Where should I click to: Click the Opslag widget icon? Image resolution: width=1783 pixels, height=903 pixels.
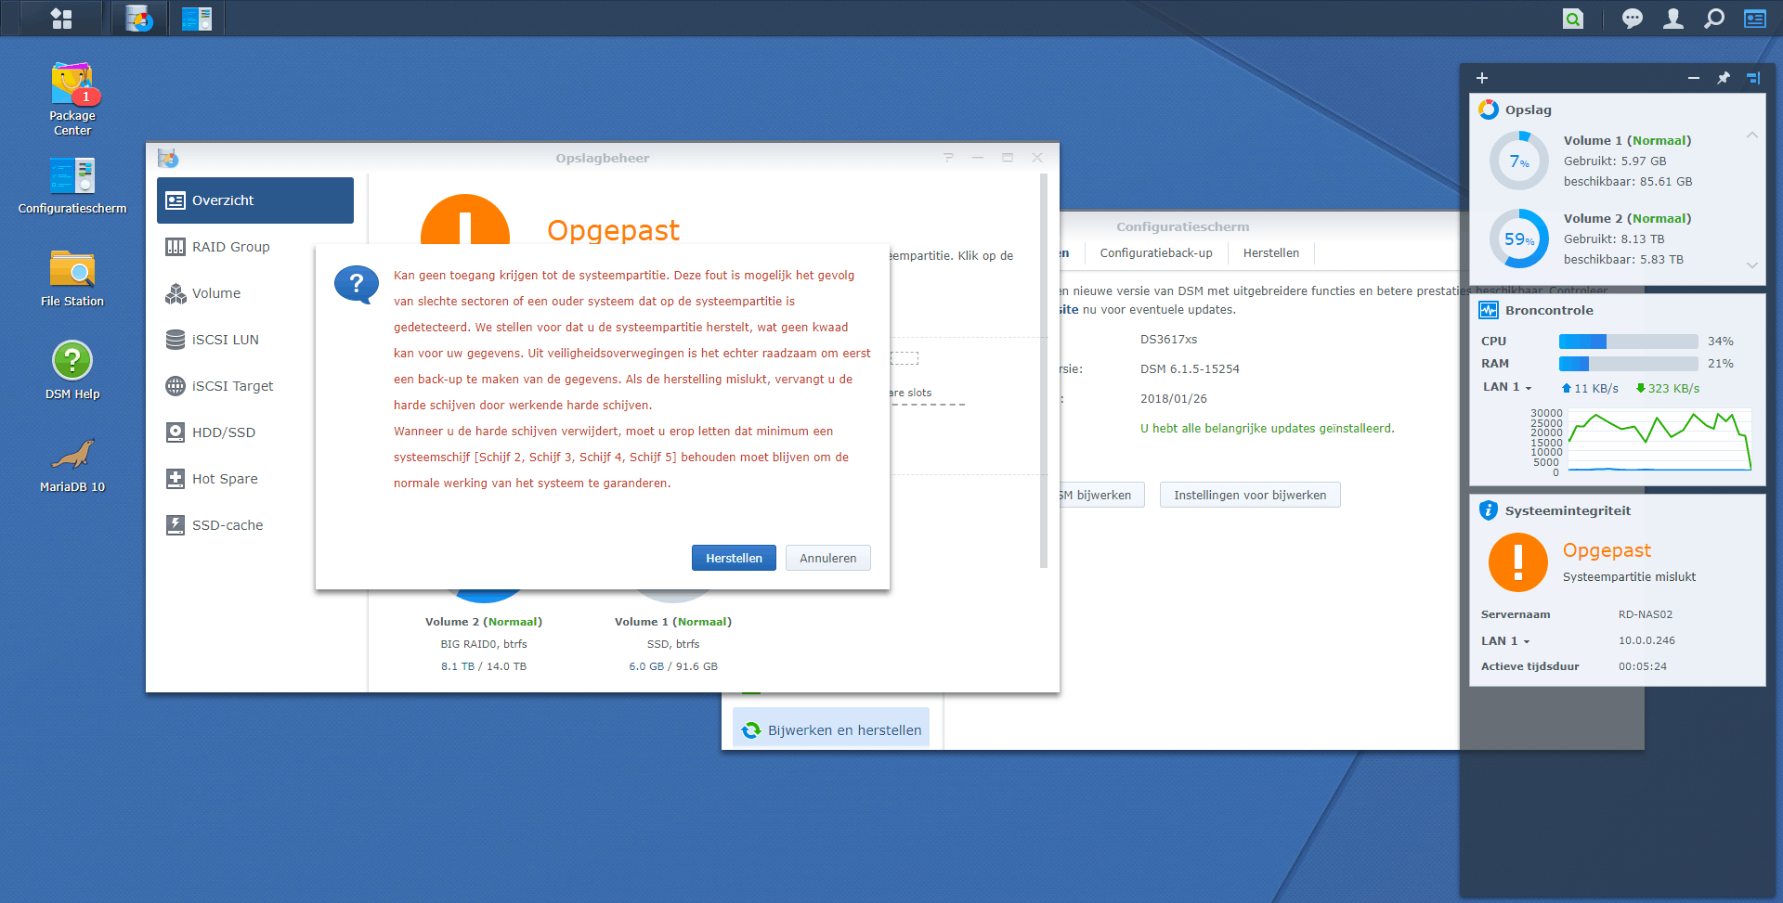1489,110
